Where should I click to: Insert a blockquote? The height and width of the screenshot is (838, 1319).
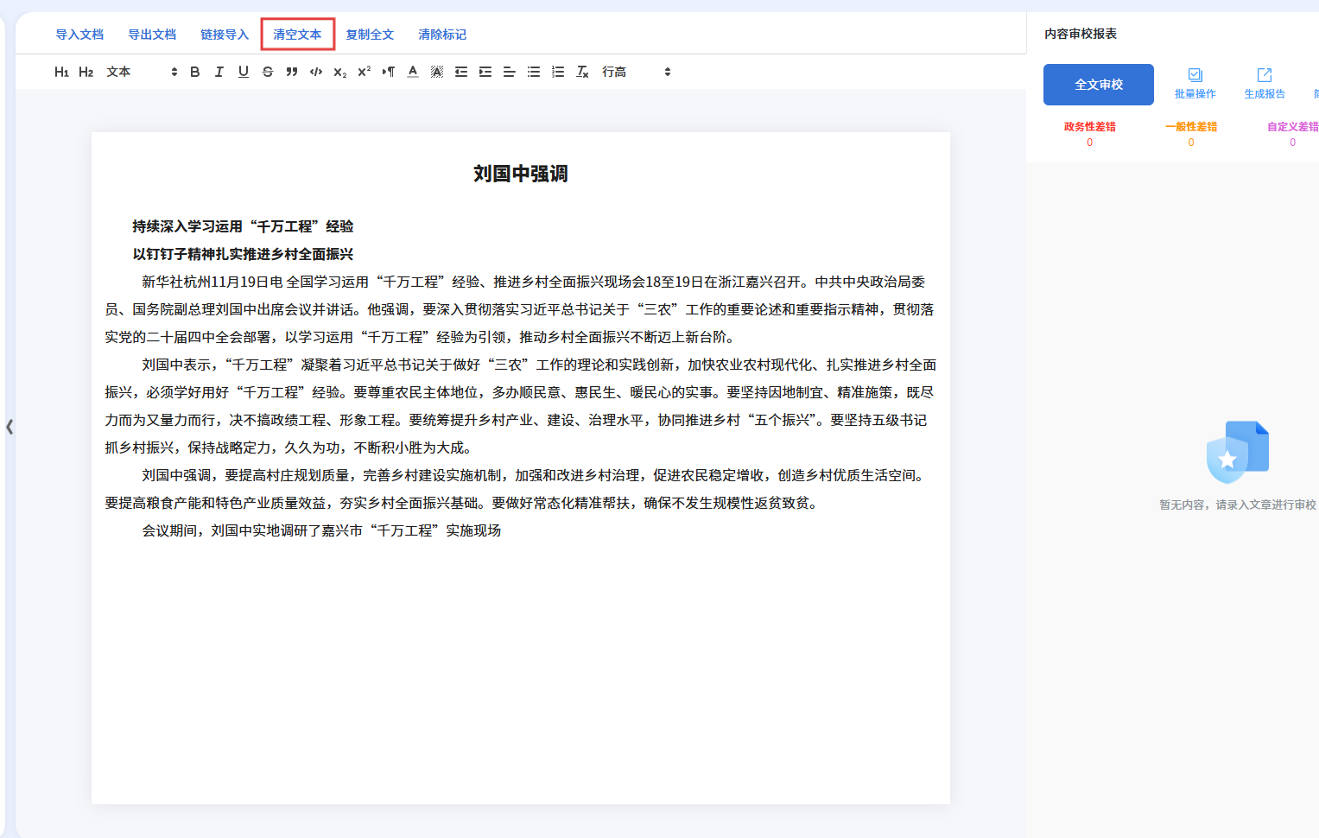[292, 72]
